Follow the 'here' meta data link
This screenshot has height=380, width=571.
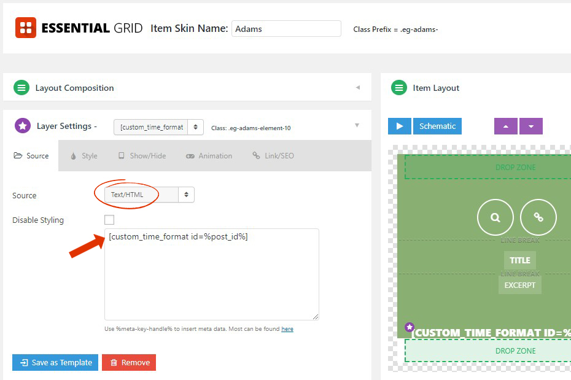pos(287,329)
